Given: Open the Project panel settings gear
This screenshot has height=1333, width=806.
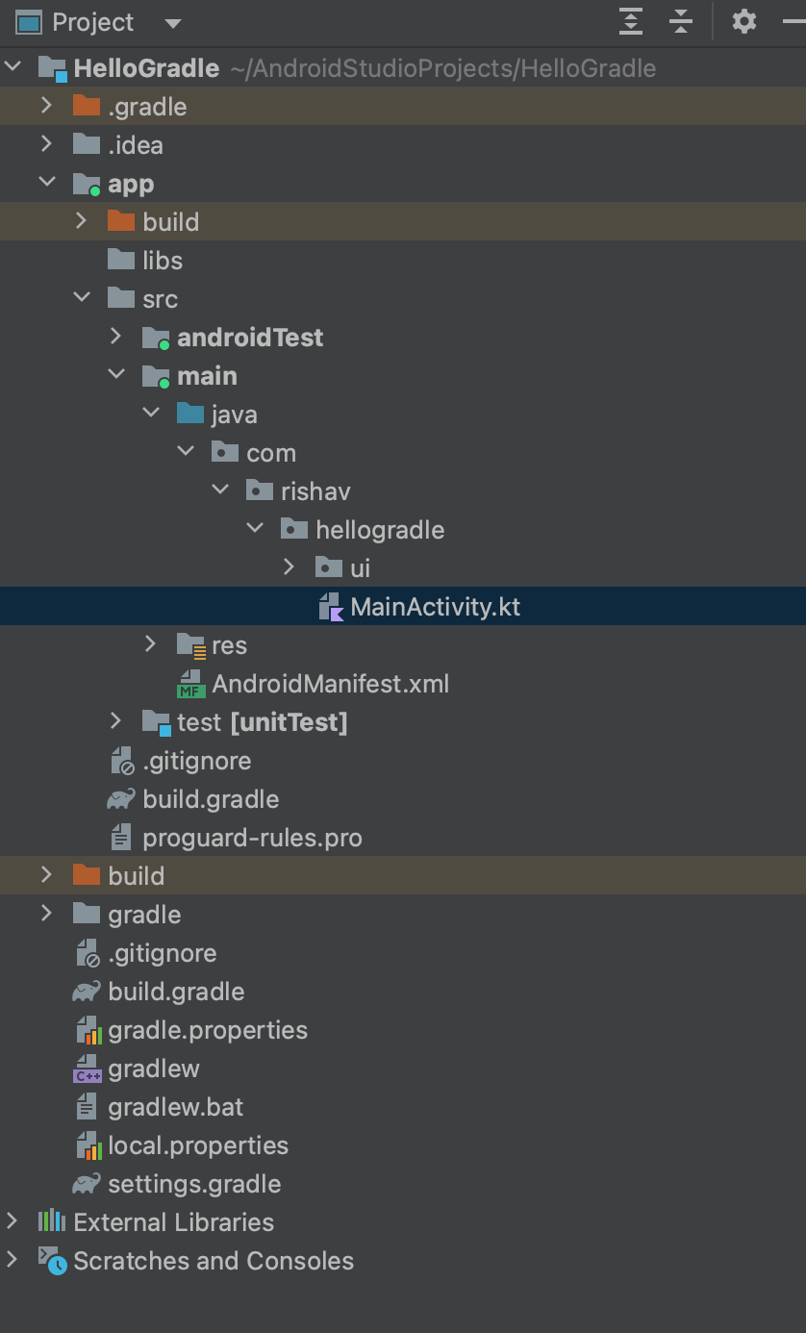Looking at the screenshot, I should point(743,21).
